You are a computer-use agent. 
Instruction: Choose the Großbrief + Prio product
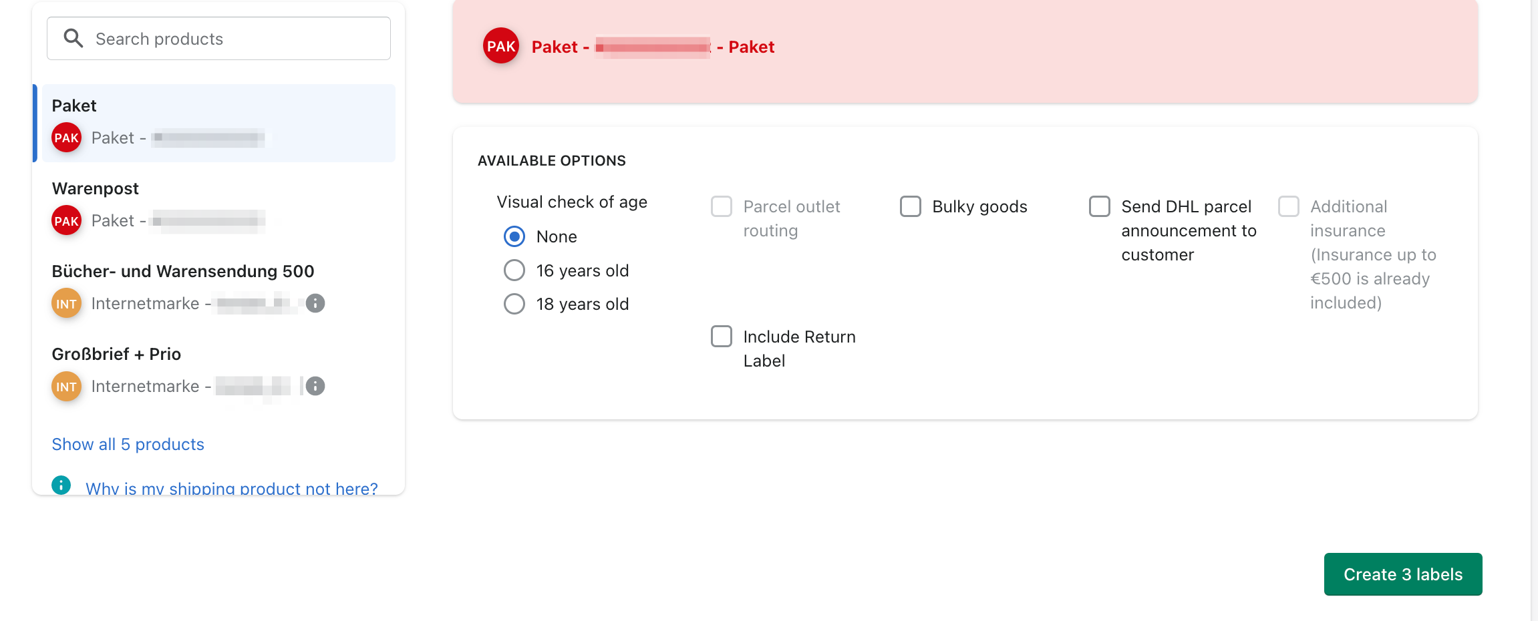[218, 371]
